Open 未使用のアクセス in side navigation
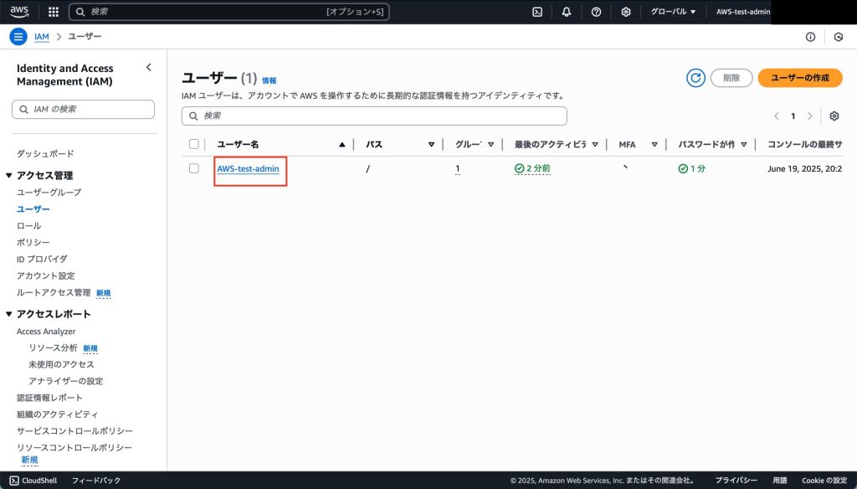The height and width of the screenshot is (489, 857). 61,364
